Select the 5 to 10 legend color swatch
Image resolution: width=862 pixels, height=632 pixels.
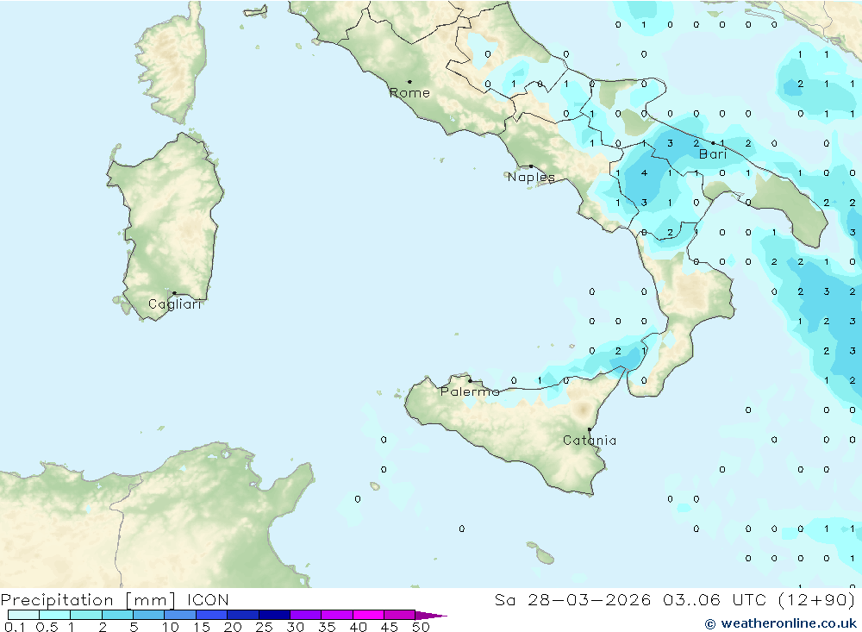[149, 615]
